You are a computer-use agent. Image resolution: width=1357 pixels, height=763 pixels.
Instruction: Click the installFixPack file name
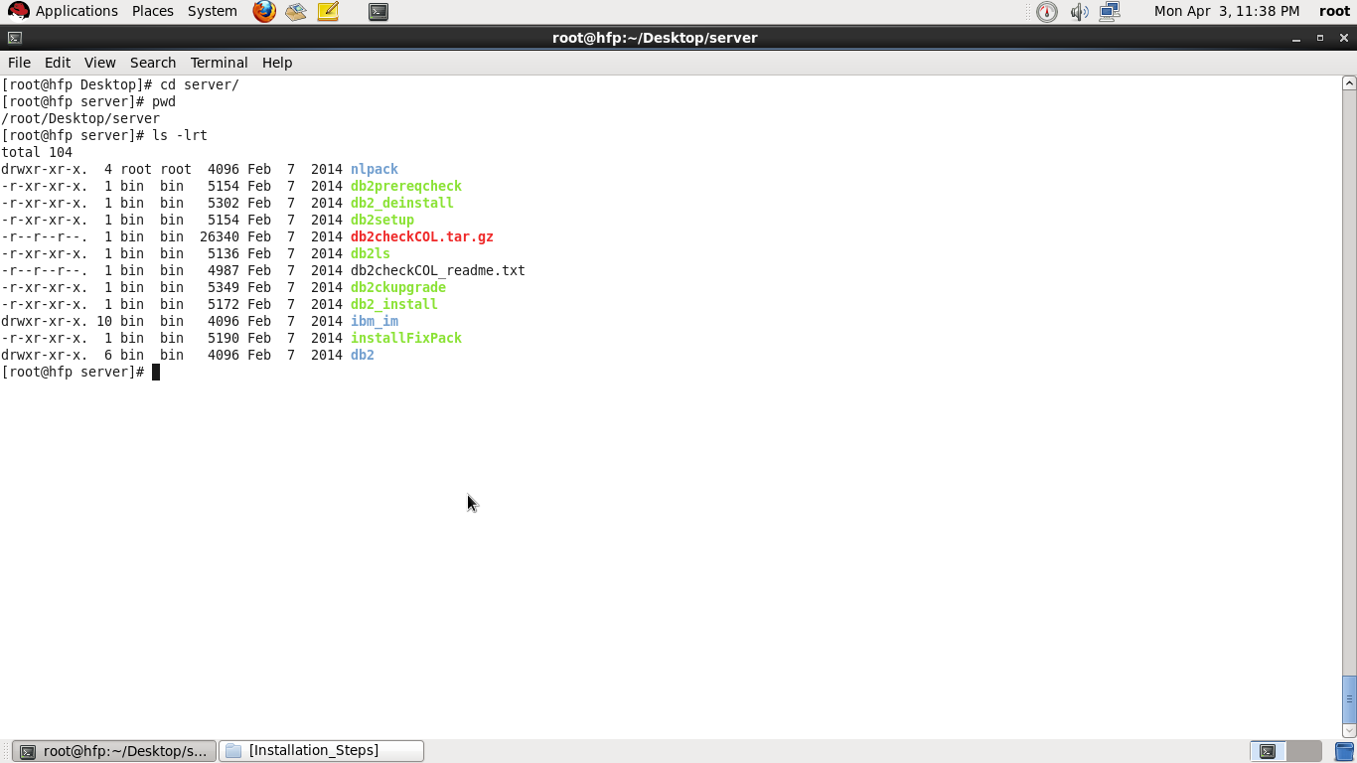click(406, 338)
